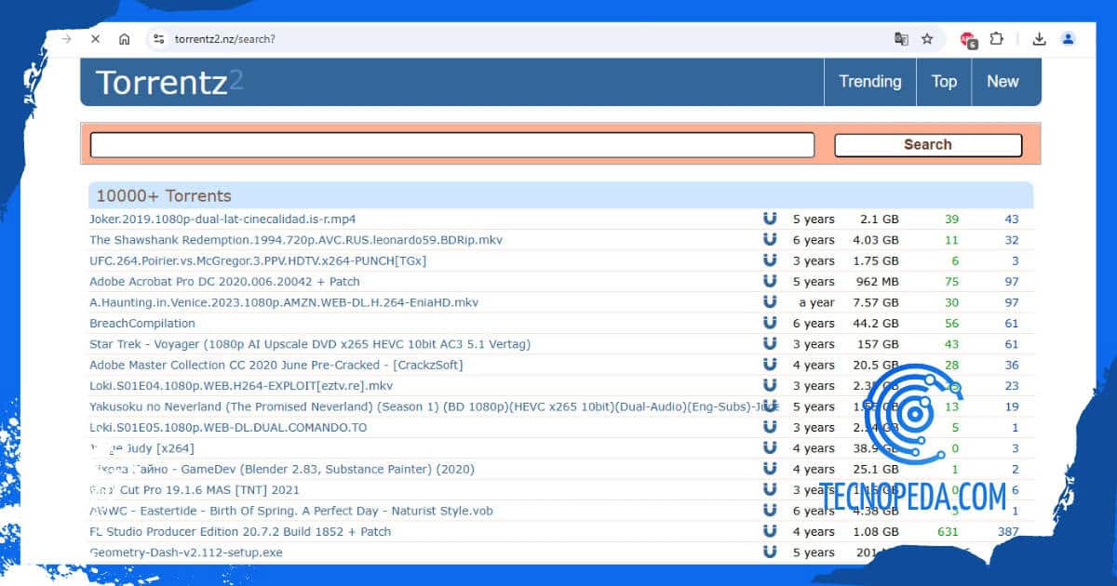Image resolution: width=1117 pixels, height=586 pixels.
Task: Open the New tab
Action: [1003, 82]
